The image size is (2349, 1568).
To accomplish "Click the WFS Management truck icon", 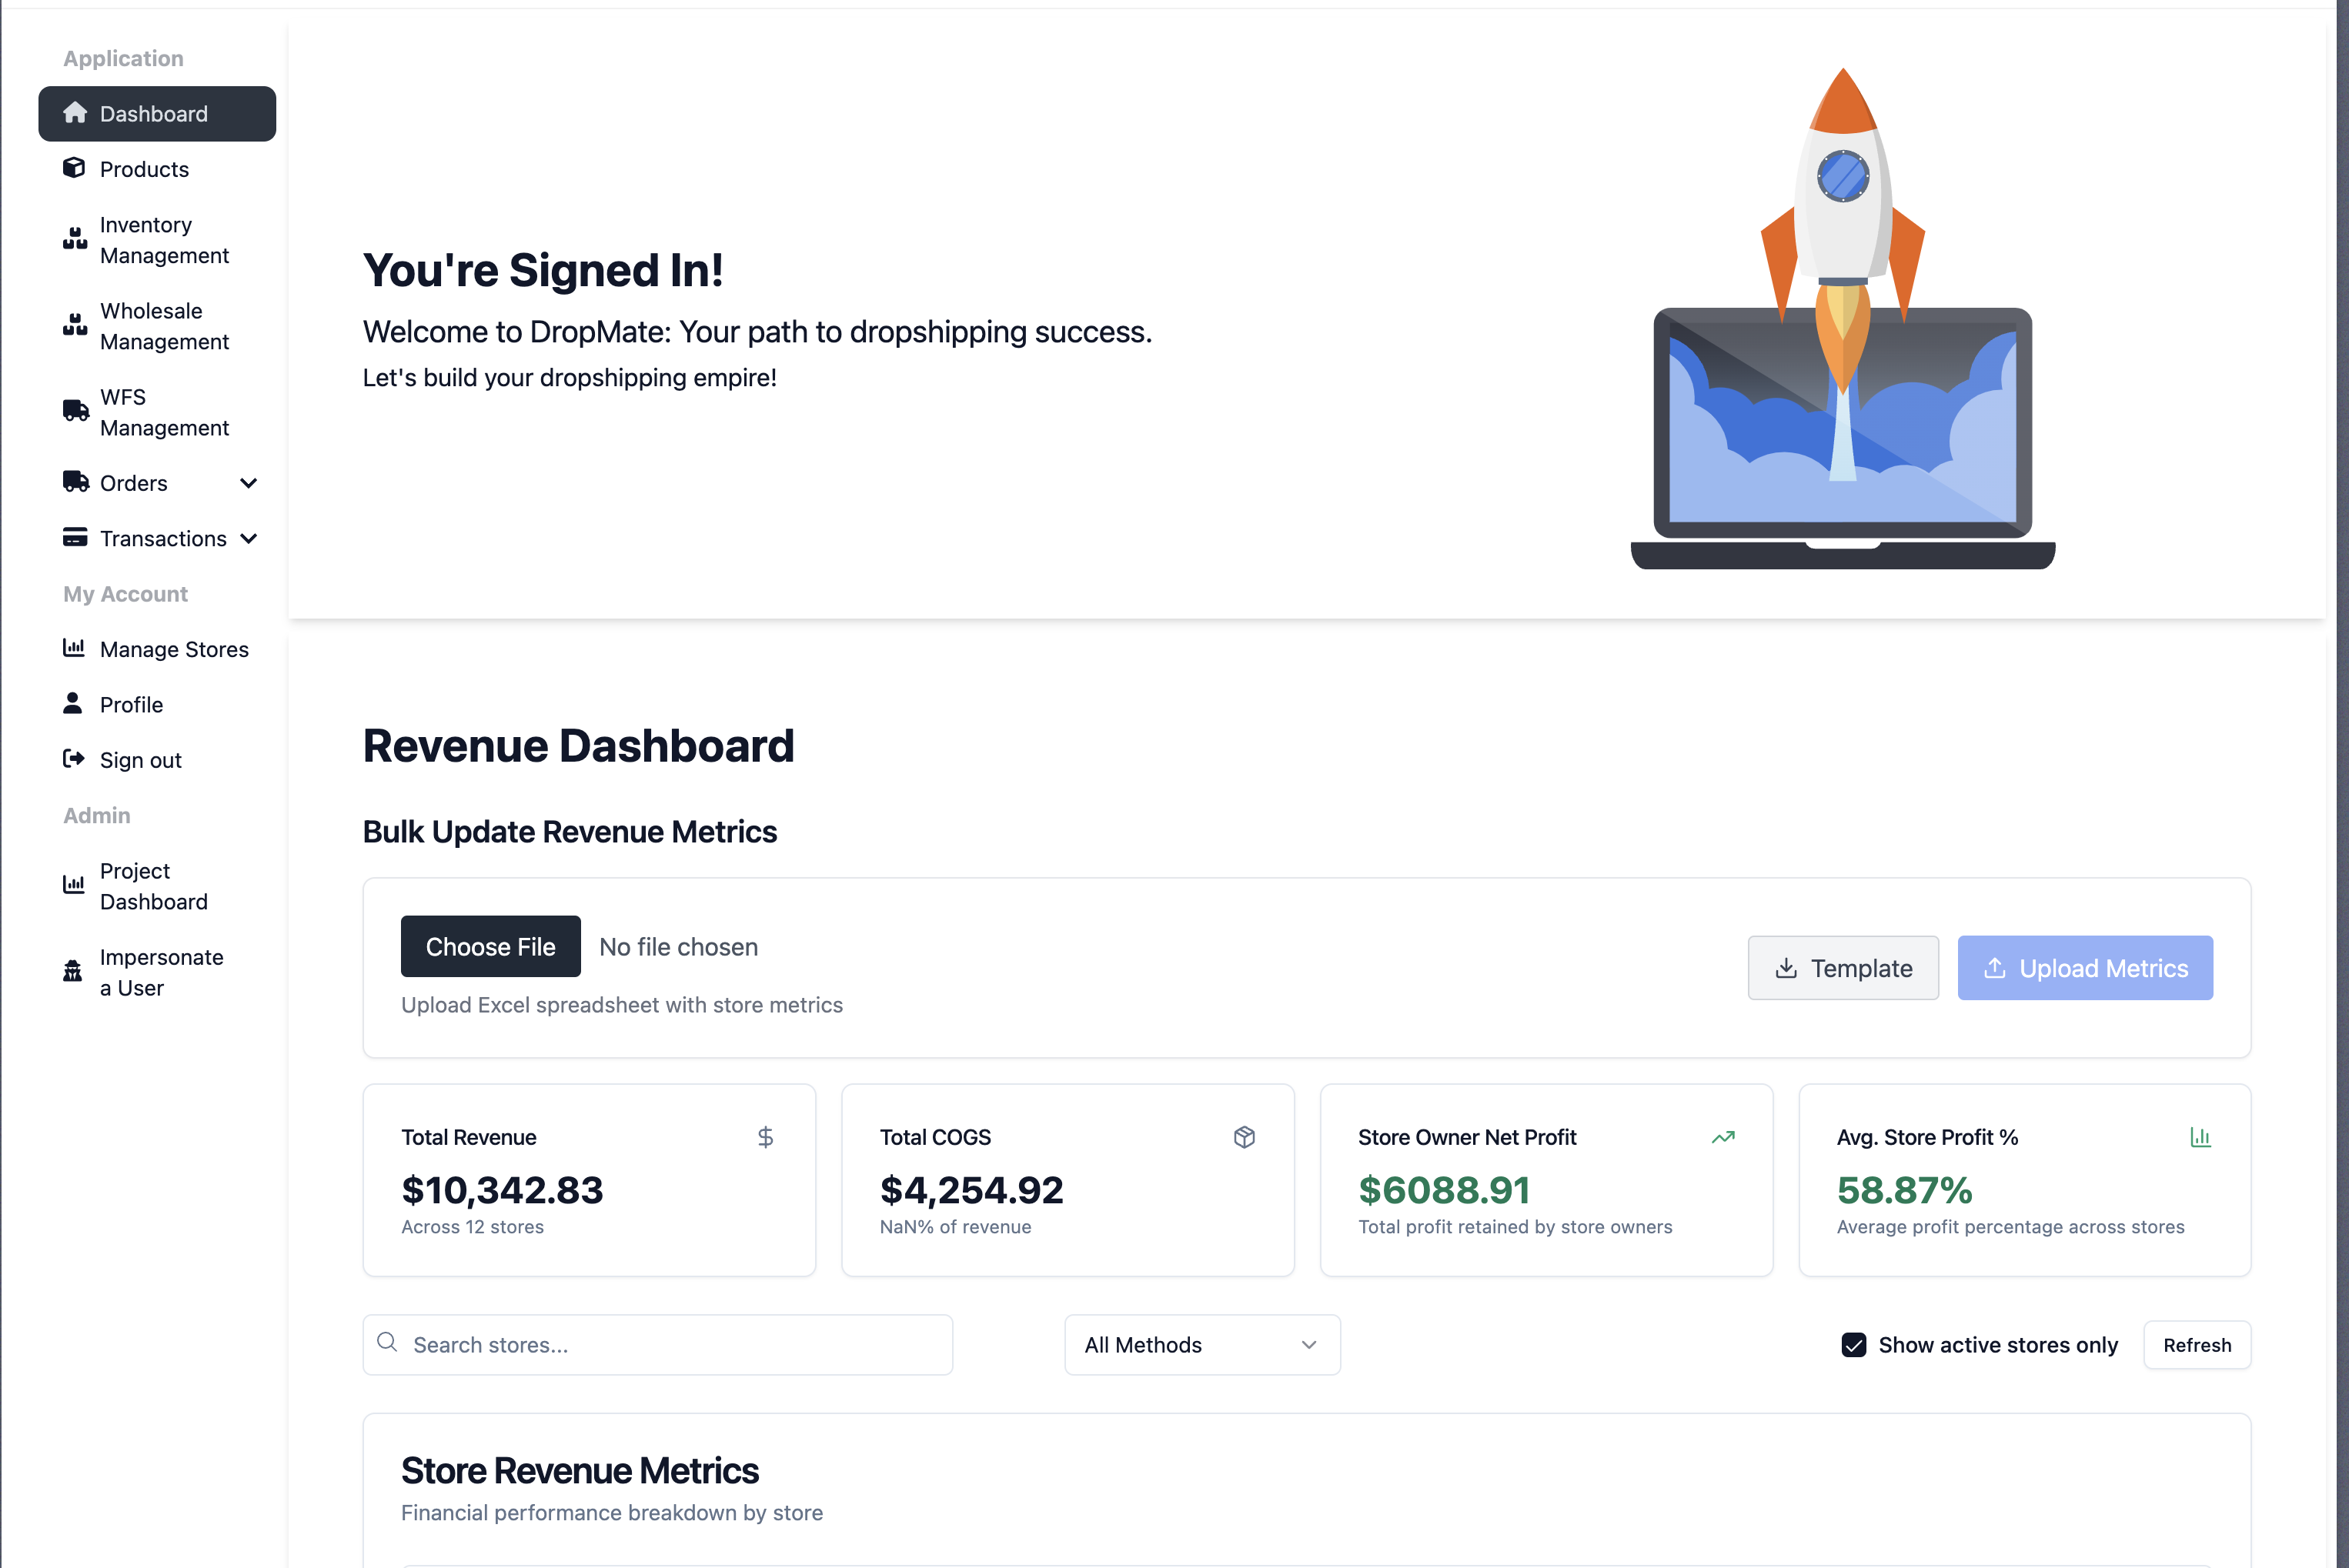I will (x=76, y=411).
